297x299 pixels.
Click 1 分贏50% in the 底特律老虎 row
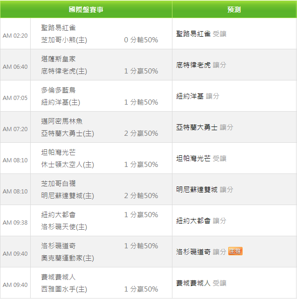tap(141, 71)
